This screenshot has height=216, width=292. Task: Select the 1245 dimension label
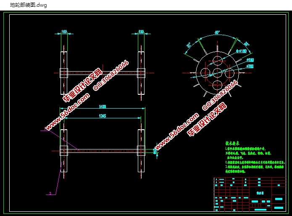tap(100, 115)
